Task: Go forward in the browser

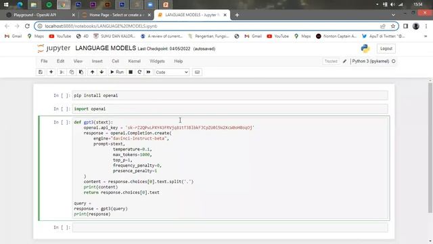Action: [17, 26]
